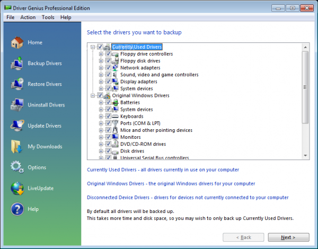Collapse the Original Windows Drivers tree node
The height and width of the screenshot is (249, 318).
93,95
